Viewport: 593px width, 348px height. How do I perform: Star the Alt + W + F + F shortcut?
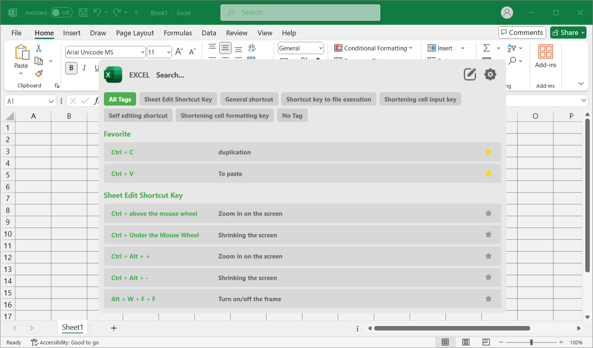pos(489,299)
